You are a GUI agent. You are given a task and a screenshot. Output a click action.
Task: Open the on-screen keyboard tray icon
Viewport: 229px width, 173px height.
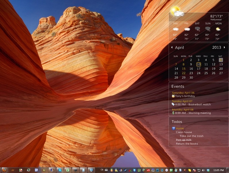point(106,170)
